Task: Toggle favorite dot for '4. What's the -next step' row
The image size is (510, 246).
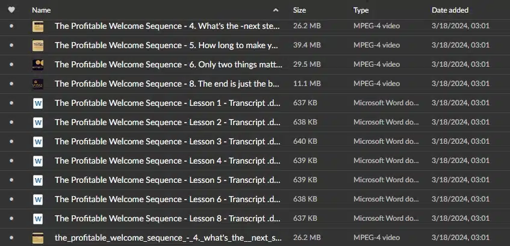Action: 11,26
